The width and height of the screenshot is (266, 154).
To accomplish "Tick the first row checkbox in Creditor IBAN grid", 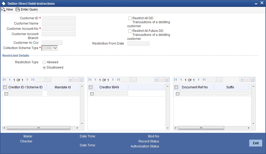I will click(x=92, y=94).
